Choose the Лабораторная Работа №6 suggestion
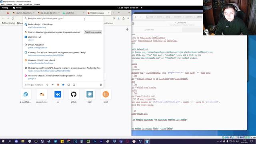This screenshot has width=256, height=144. click(63, 69)
